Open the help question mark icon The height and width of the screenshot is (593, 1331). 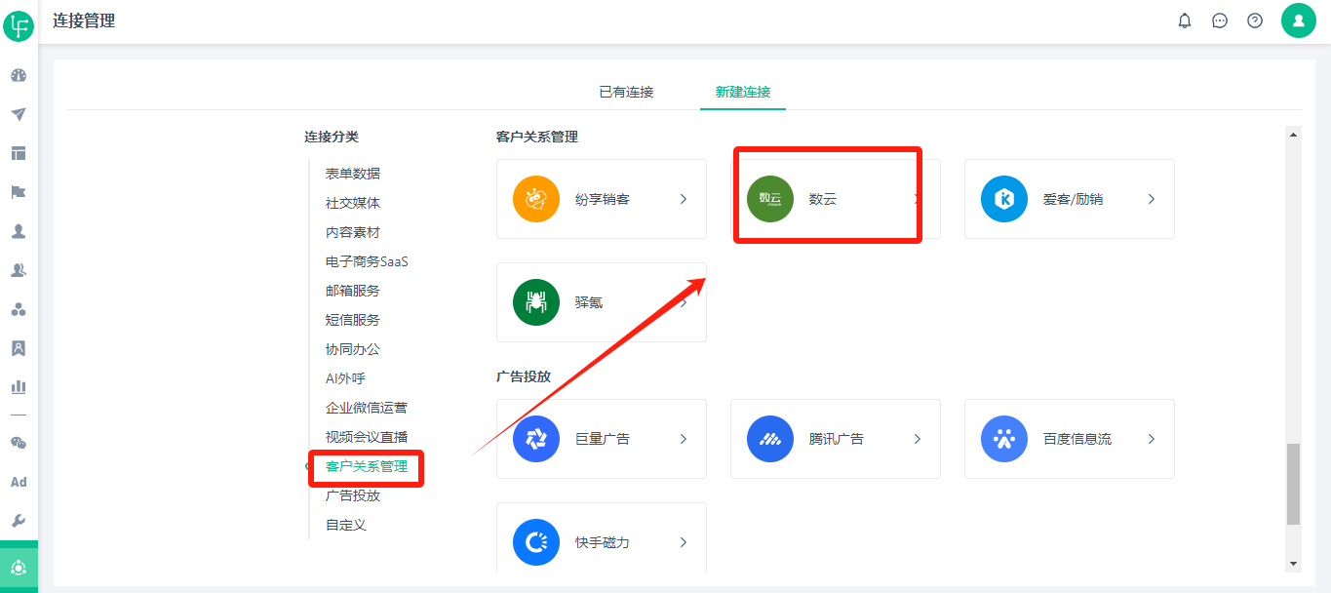pyautogui.click(x=1255, y=20)
